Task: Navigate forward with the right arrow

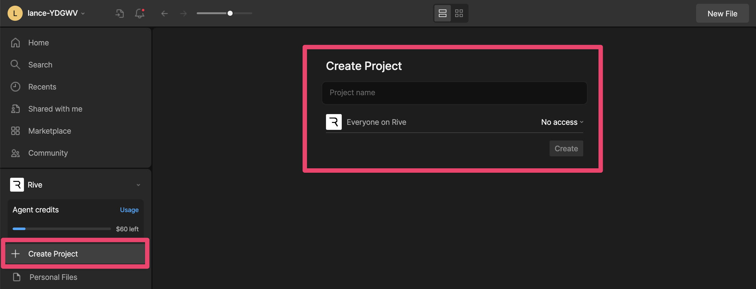Action: pyautogui.click(x=183, y=13)
